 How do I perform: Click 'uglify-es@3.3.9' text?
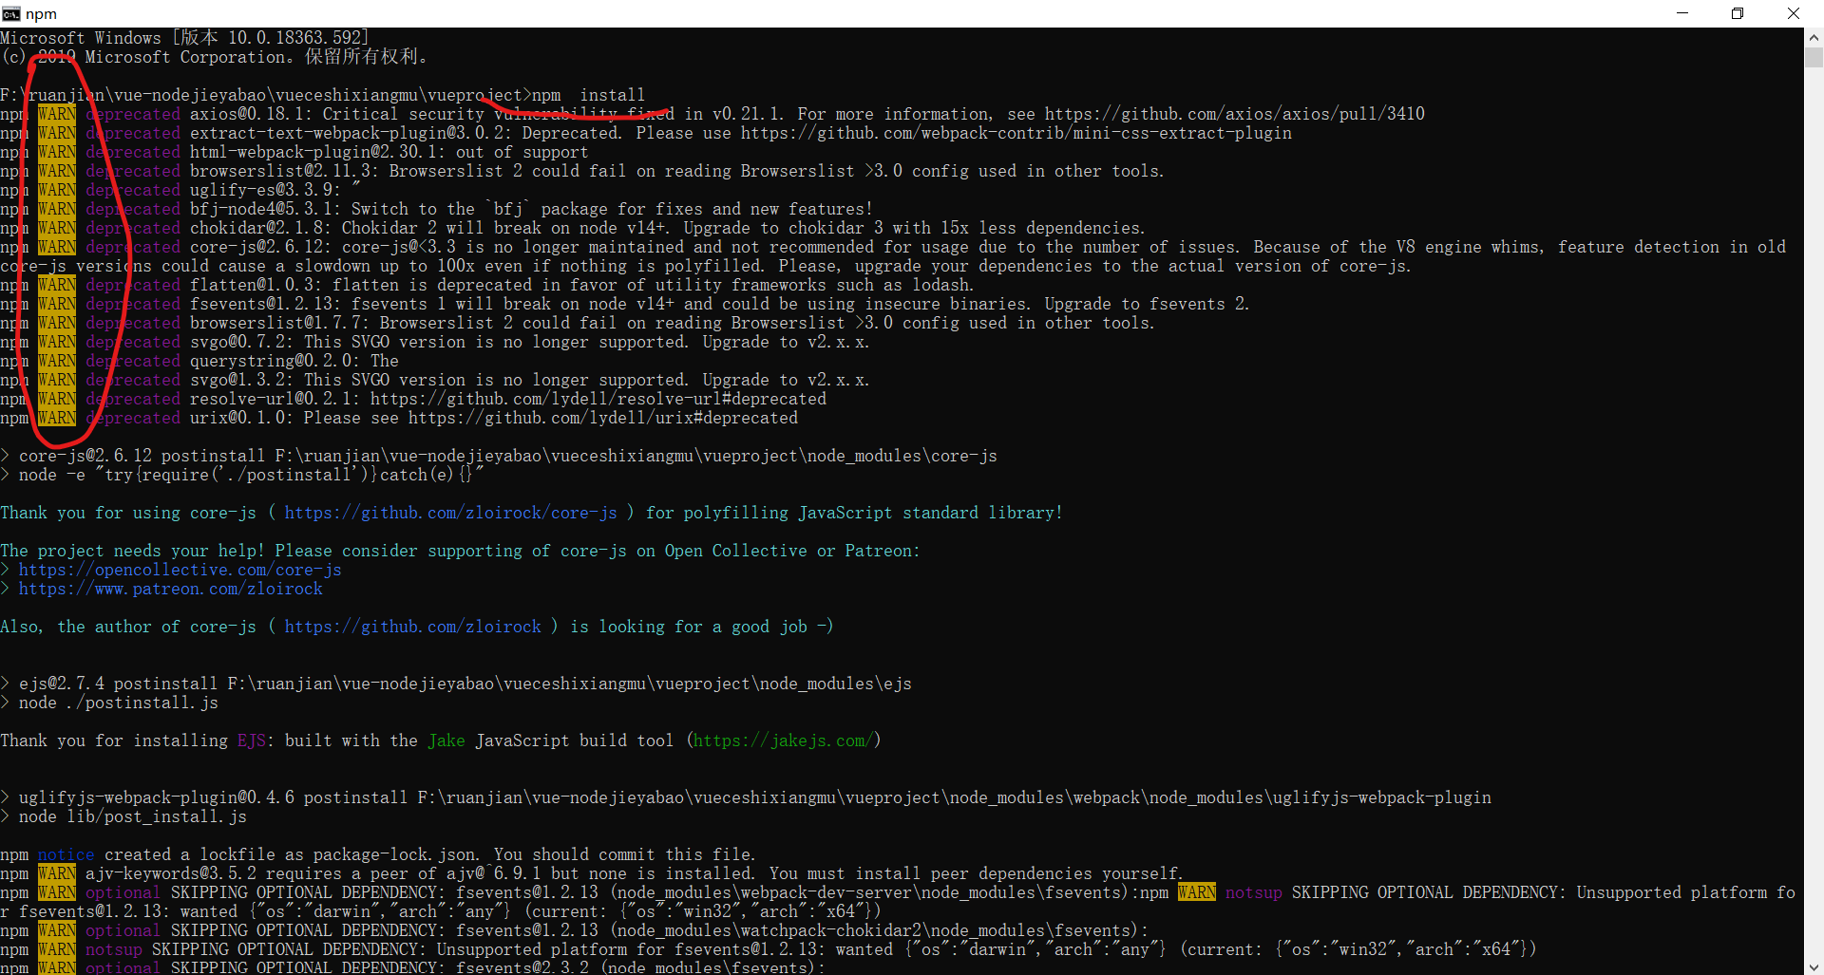[261, 190]
